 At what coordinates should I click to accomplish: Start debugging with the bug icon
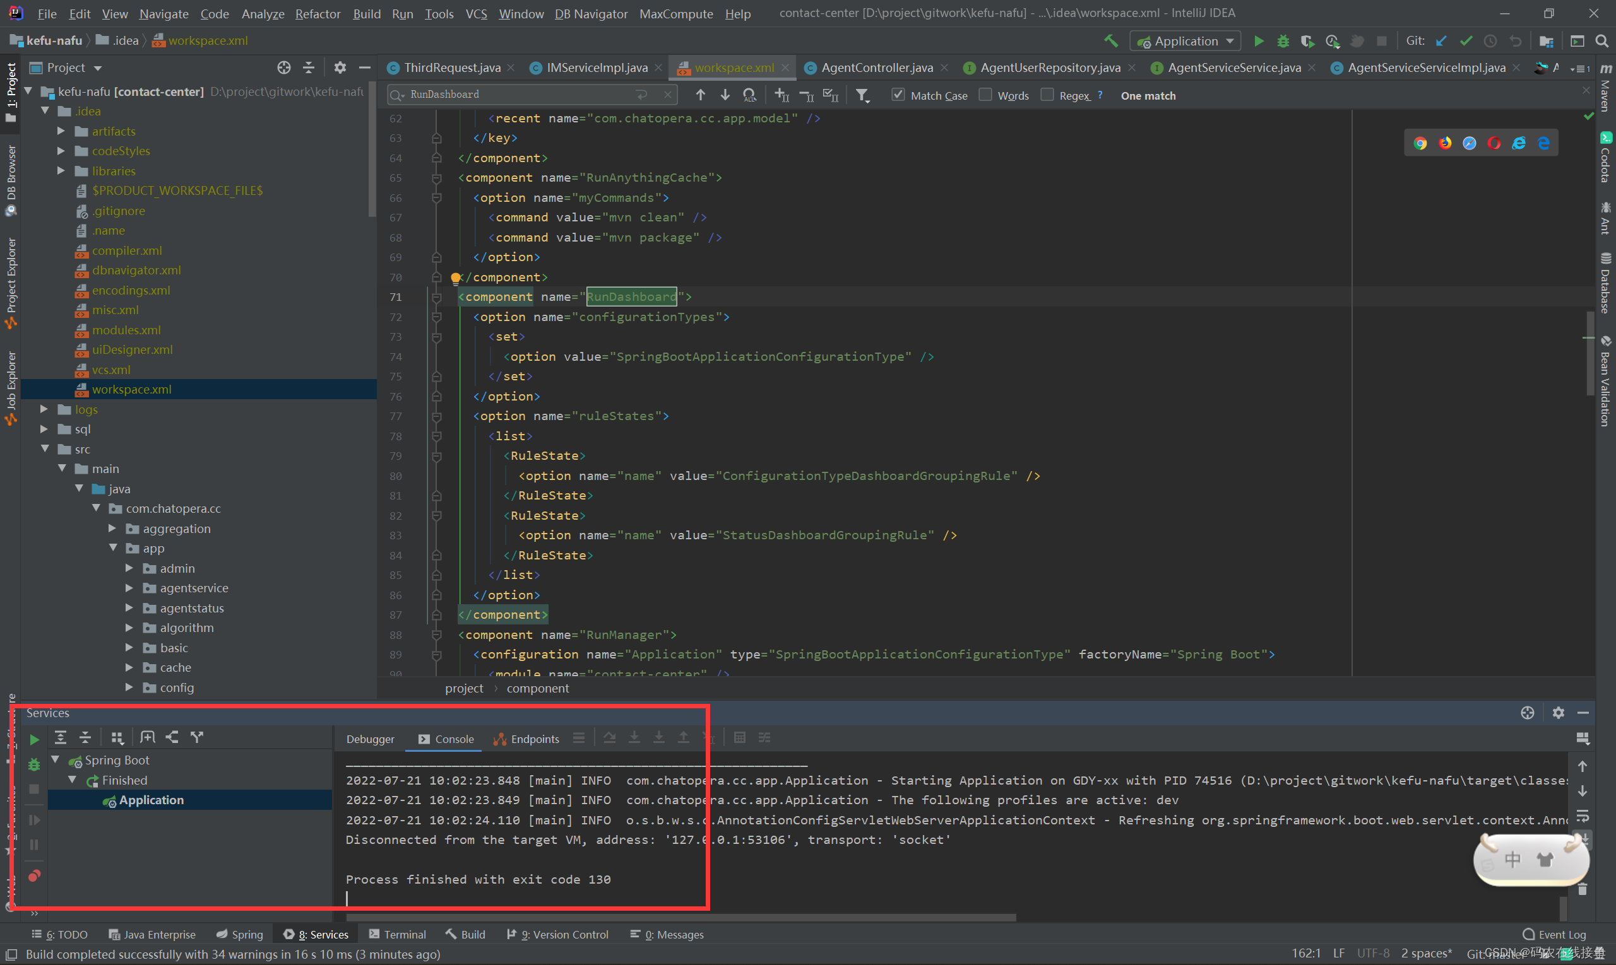(x=1283, y=41)
